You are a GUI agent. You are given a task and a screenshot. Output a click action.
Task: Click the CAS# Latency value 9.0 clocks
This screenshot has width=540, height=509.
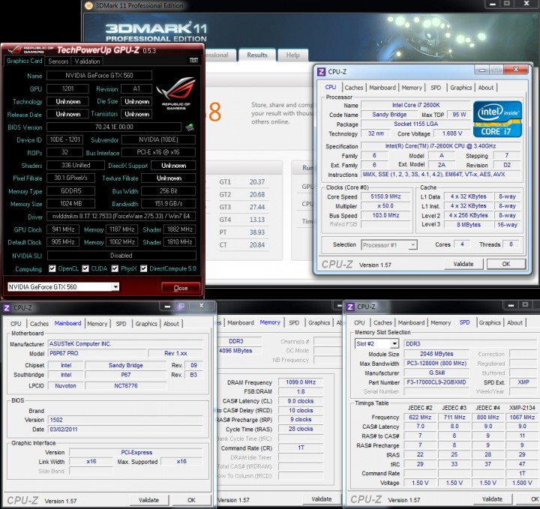[301, 401]
